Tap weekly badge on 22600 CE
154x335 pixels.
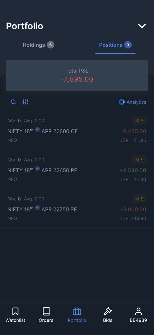tap(37, 129)
